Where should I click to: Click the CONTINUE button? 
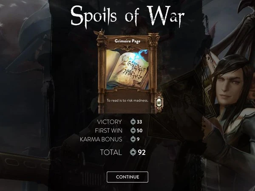point(127,177)
